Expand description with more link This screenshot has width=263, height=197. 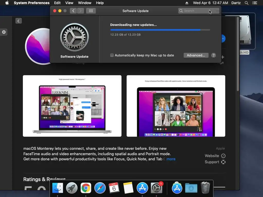click(x=171, y=159)
